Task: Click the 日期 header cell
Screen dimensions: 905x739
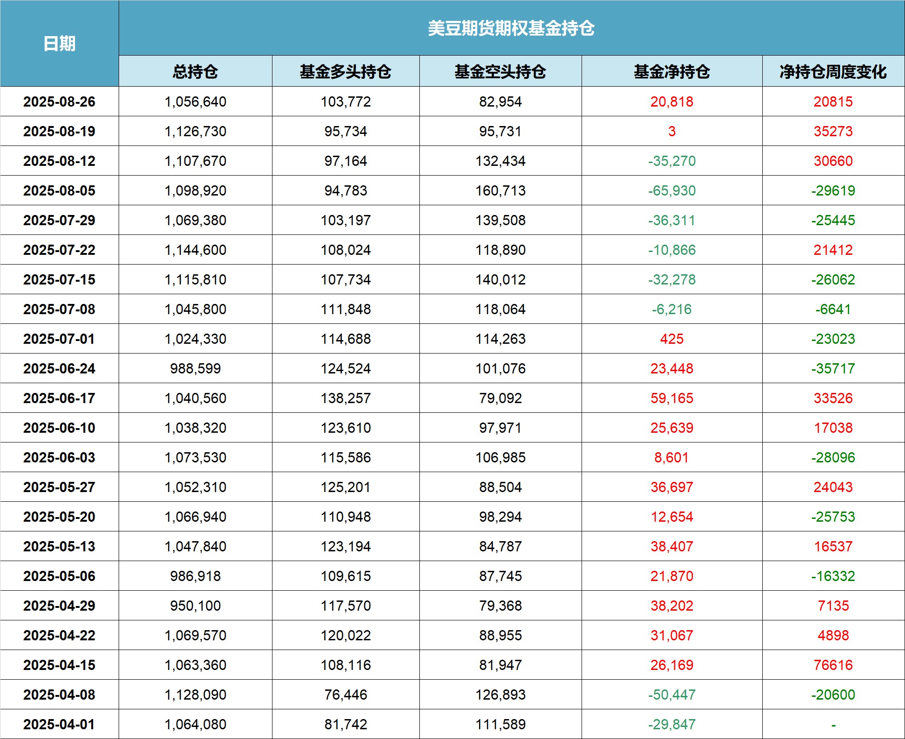Action: 59,44
